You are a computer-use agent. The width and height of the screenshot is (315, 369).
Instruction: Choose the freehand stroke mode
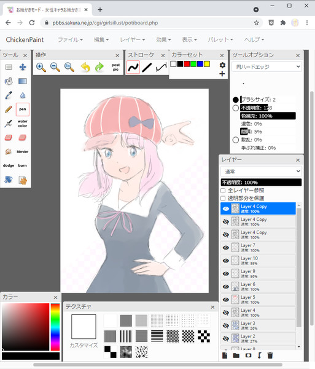[133, 67]
